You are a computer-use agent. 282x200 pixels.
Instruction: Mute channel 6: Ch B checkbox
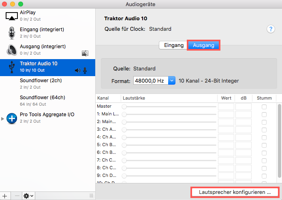(264, 153)
